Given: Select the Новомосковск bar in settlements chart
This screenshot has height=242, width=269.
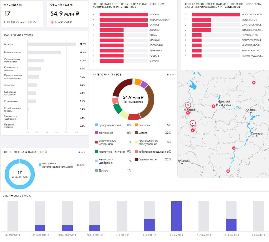Looking at the screenshot, I should click(124, 20).
